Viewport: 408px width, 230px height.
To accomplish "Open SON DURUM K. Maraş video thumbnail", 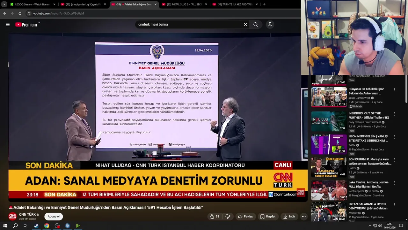I will pyautogui.click(x=329, y=167).
